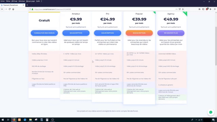Click the €39.99 Popular price

139,19
